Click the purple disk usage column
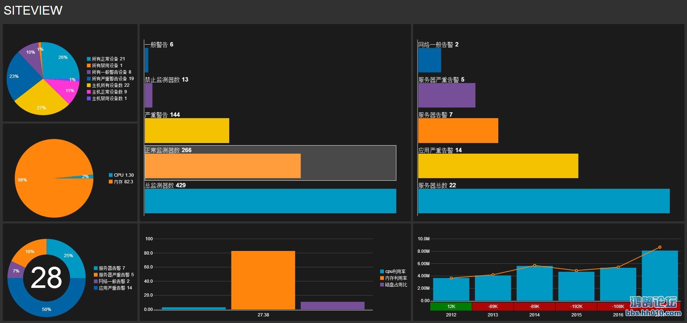The width and height of the screenshot is (687, 323). 333,306
